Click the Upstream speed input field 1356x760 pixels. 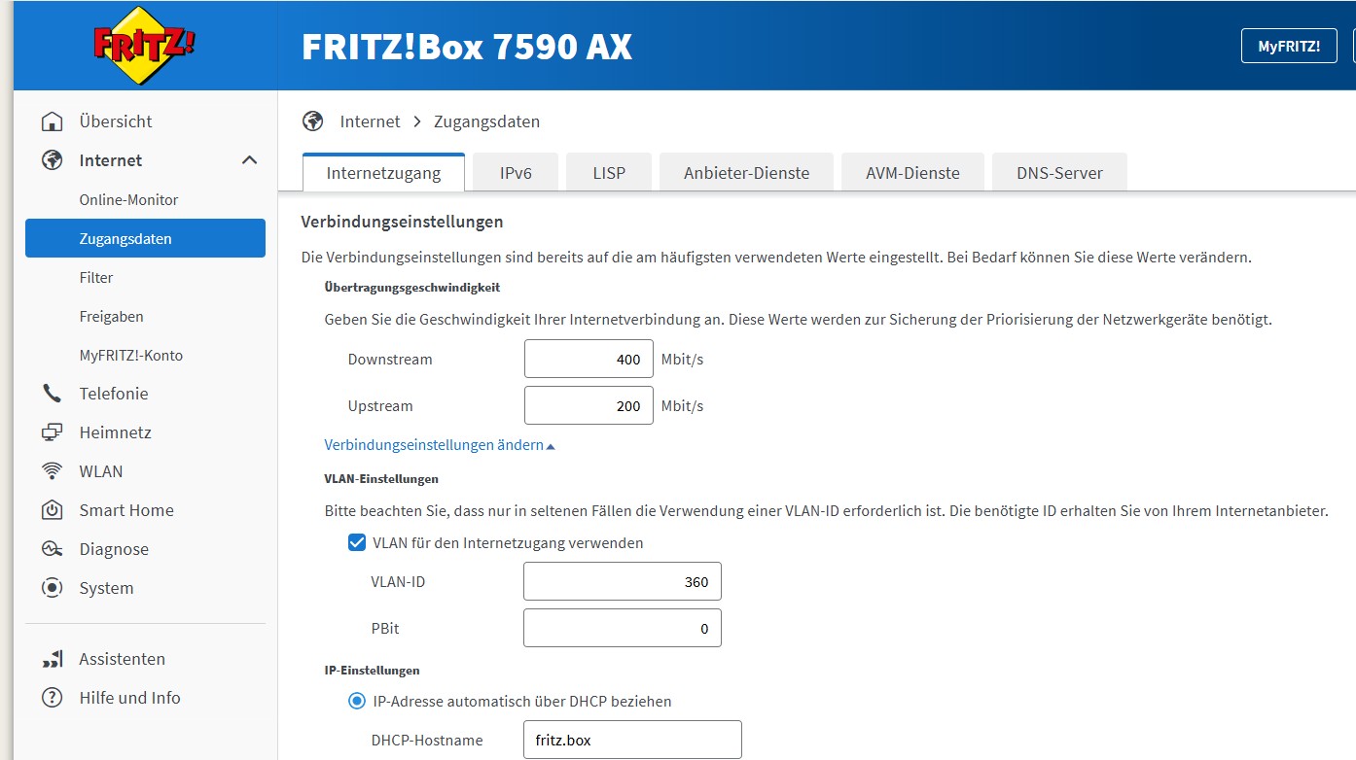tap(589, 405)
